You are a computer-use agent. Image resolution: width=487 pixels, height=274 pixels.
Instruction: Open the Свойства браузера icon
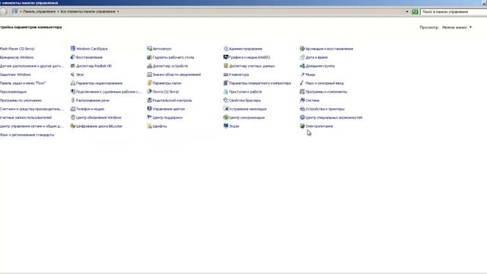pyautogui.click(x=226, y=100)
